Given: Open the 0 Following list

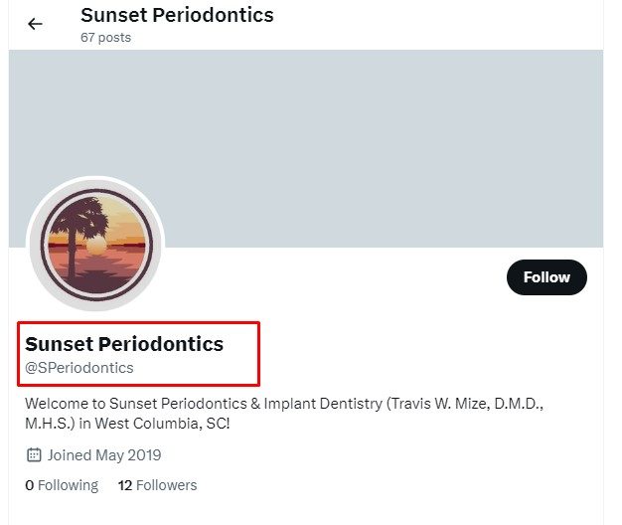Looking at the screenshot, I should [x=62, y=485].
